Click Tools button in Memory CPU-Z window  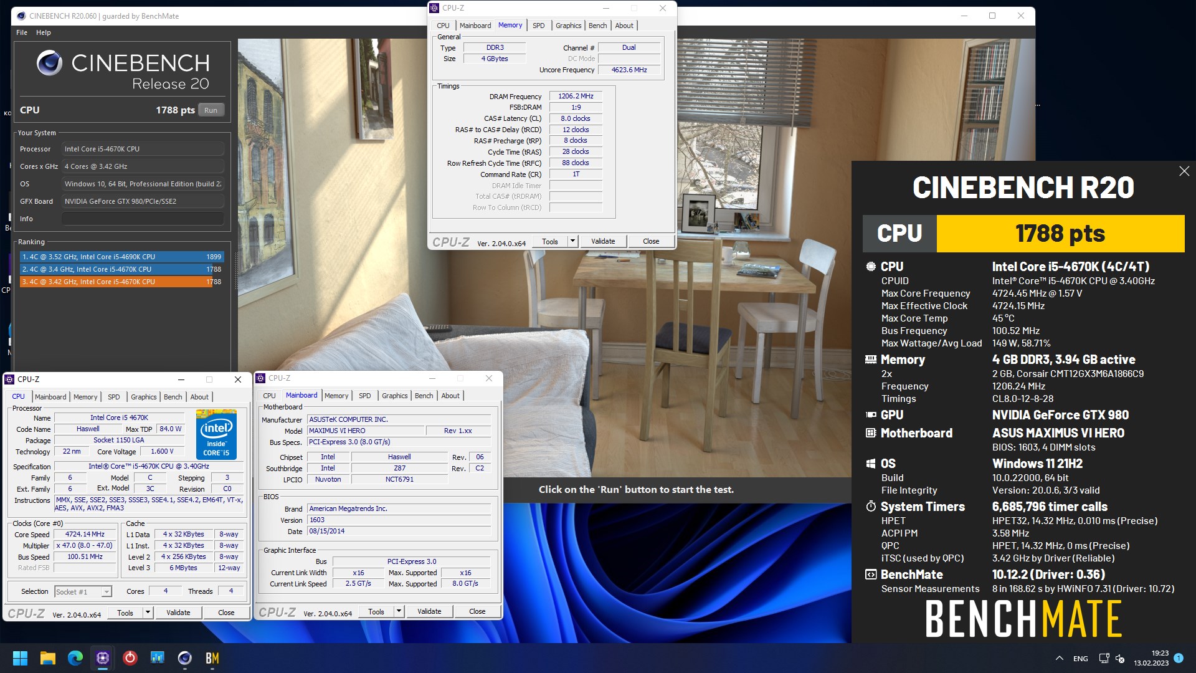[x=550, y=241]
